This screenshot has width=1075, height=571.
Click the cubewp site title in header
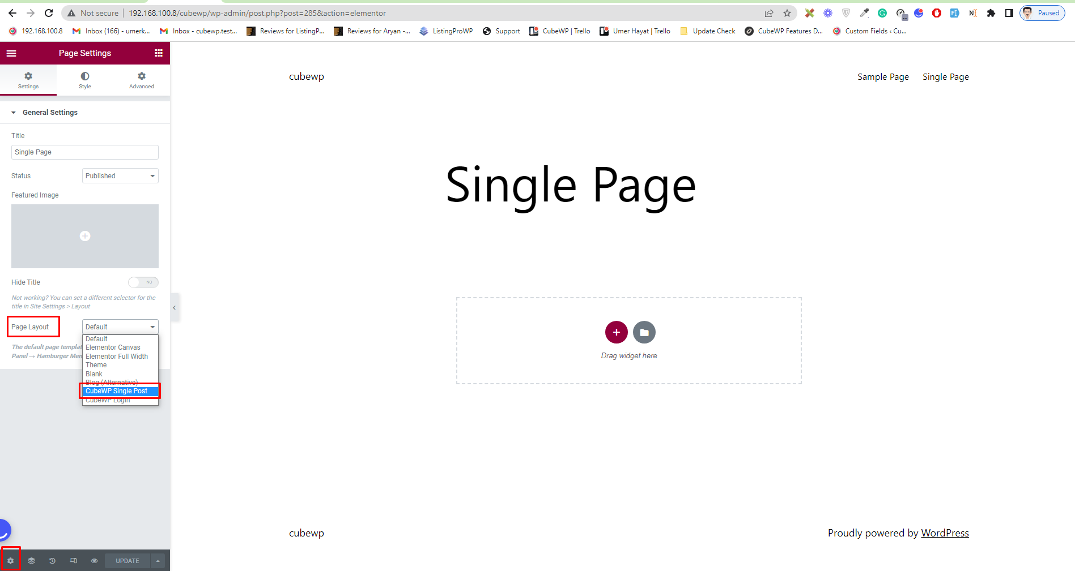(307, 77)
